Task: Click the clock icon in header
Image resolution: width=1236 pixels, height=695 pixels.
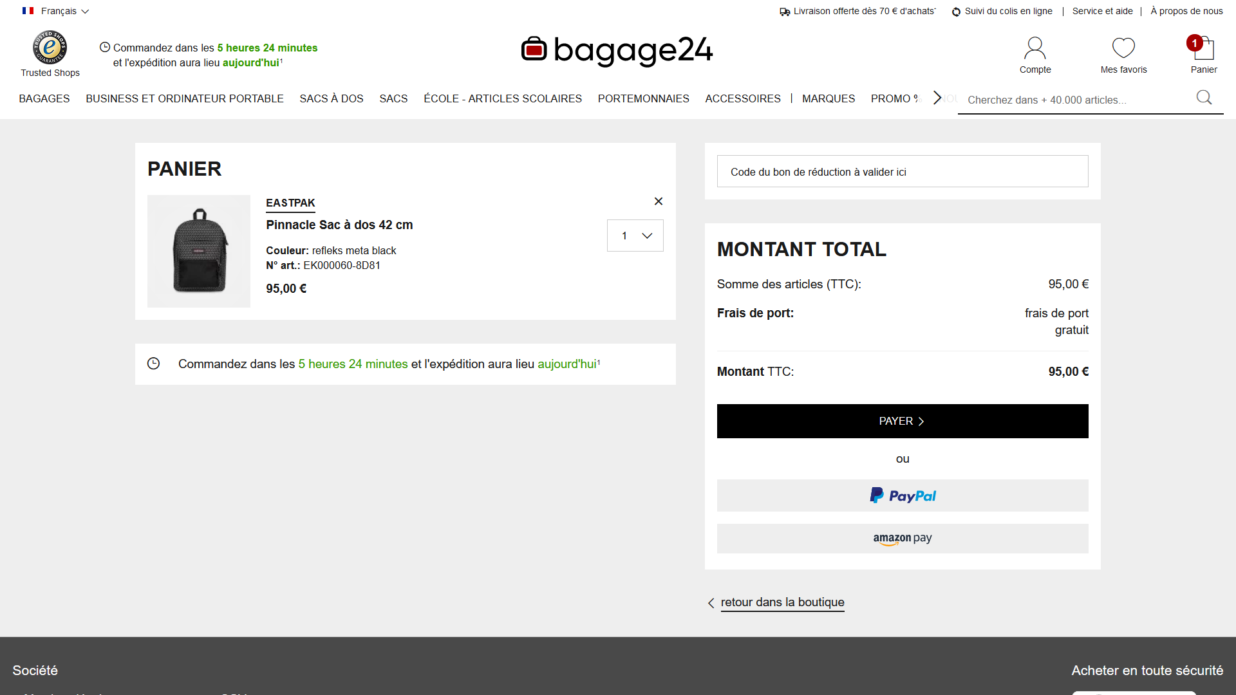Action: point(105,47)
